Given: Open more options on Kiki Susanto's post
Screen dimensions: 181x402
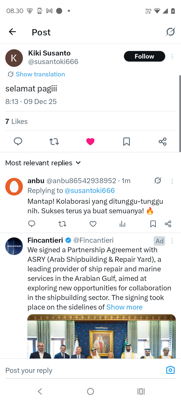Looking at the screenshot, I should click(x=172, y=57).
